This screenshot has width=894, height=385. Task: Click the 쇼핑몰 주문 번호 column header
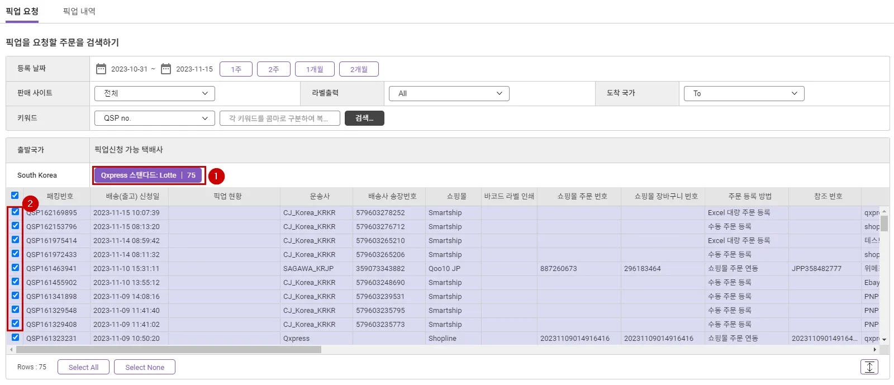click(582, 196)
